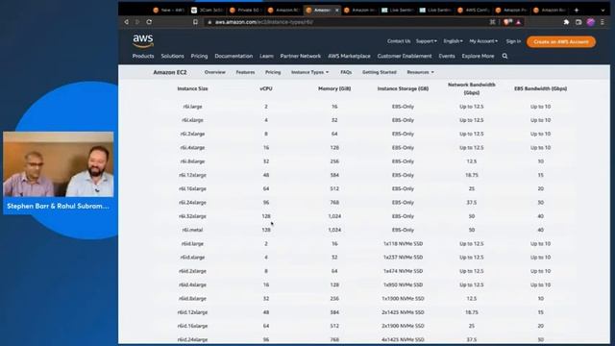
Task: Open the extensions puzzle icon
Action: point(566,22)
